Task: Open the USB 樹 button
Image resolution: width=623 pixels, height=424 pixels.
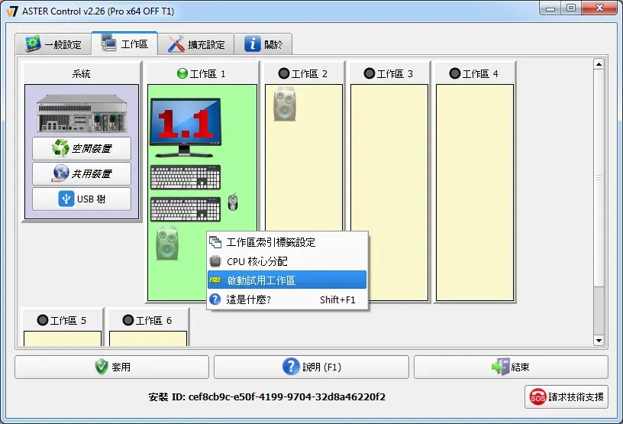Action: point(82,199)
